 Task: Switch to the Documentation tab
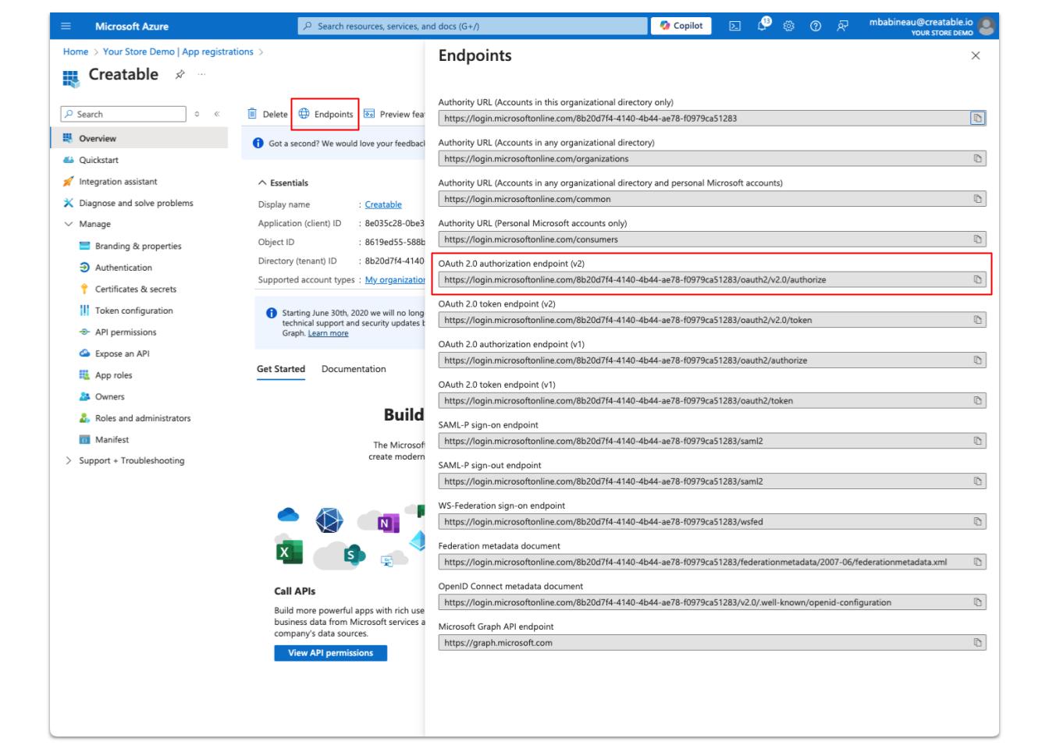[354, 369]
